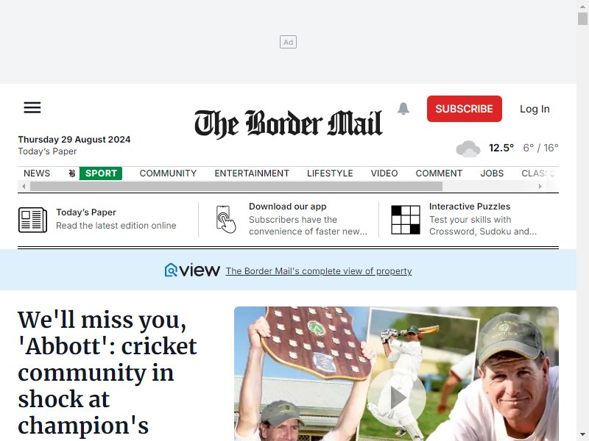Click the nav bar left scroll arrow

pos(24,187)
